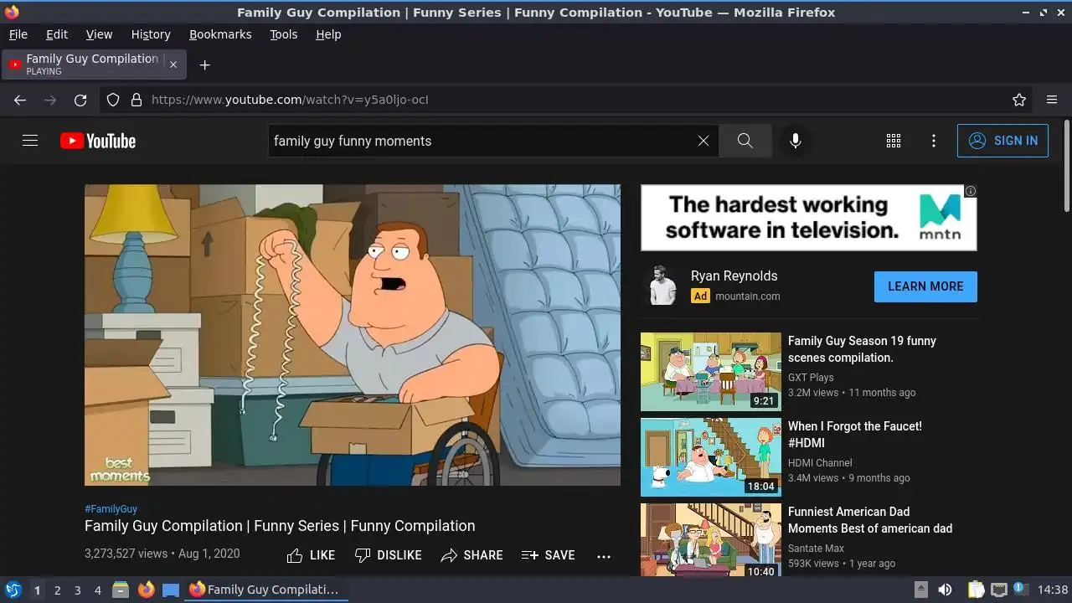Open the Firefox application menu
The height and width of the screenshot is (603, 1072).
[1052, 100]
